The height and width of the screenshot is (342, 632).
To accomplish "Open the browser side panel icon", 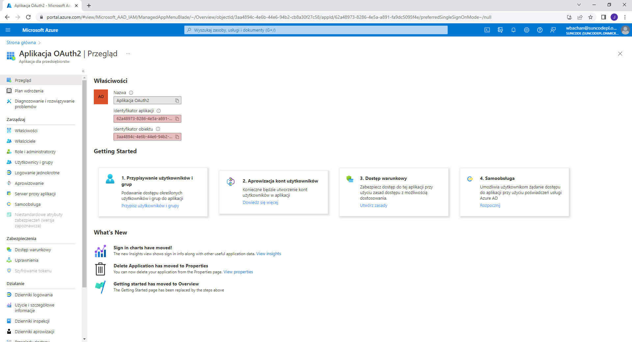I will click(603, 17).
